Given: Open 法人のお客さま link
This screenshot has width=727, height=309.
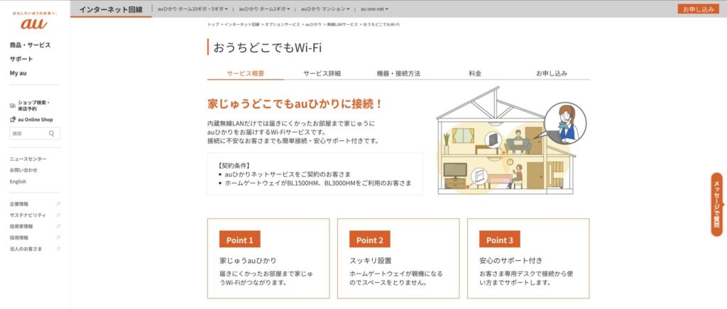Looking at the screenshot, I should (26, 248).
